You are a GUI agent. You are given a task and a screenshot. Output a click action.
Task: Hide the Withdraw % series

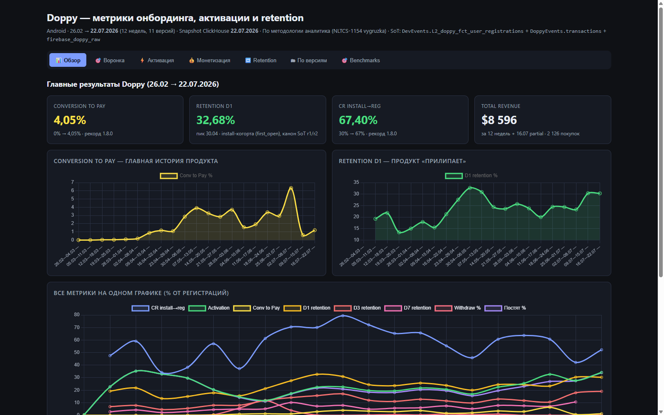pyautogui.click(x=458, y=308)
